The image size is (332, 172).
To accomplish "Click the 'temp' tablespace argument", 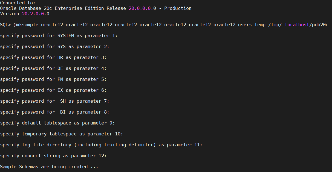I will tap(260, 25).
